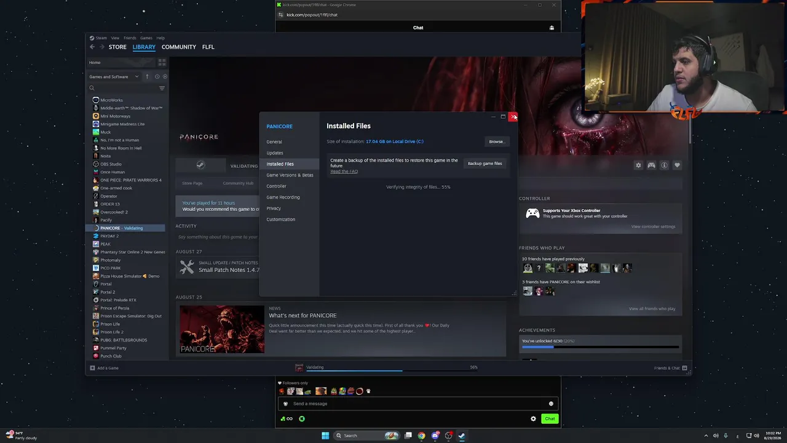Select OBS Studio in the library list

[x=111, y=164]
